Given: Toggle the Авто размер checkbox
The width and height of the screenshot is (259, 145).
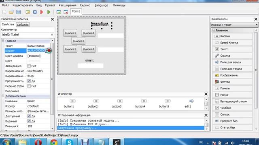Looking at the screenshot, I should pos(29,66).
